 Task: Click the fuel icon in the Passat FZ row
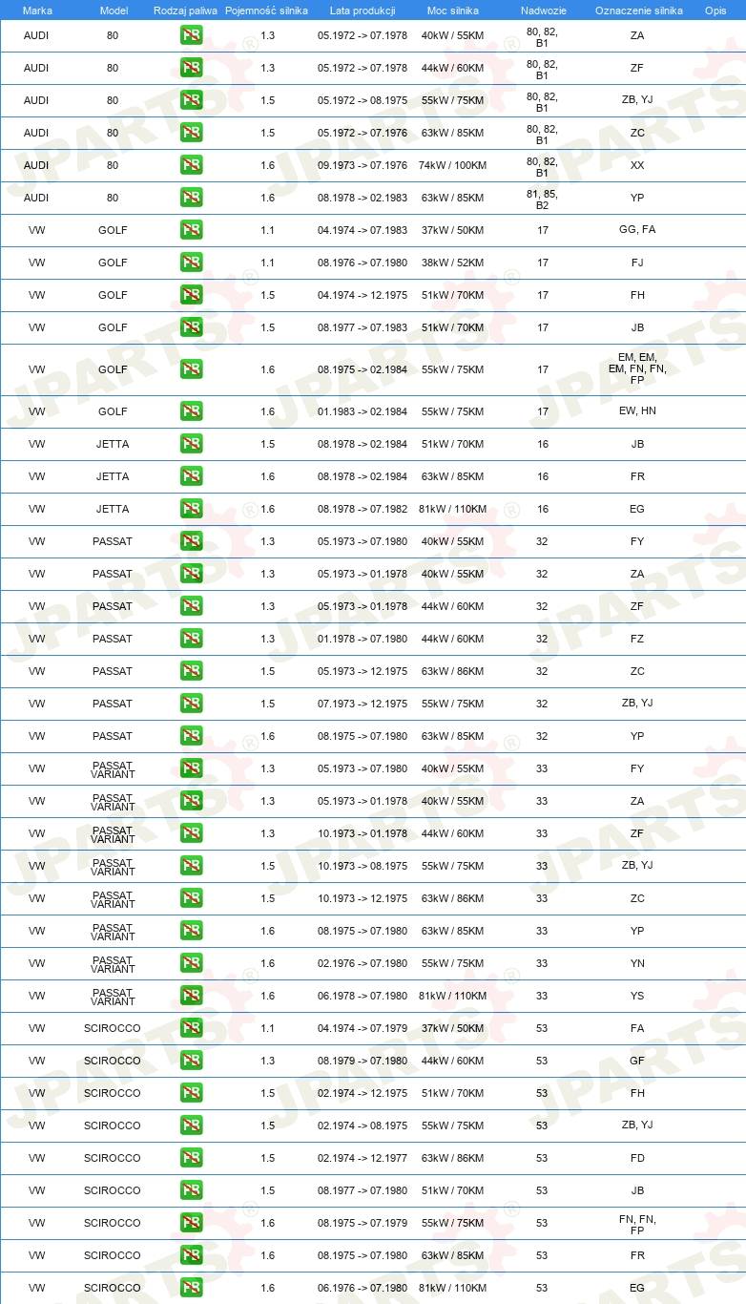point(191,639)
